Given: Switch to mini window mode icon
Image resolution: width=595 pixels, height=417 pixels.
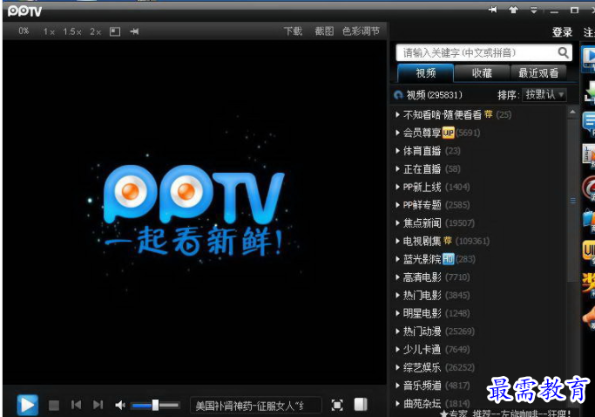Looking at the screenshot, I should (115, 31).
